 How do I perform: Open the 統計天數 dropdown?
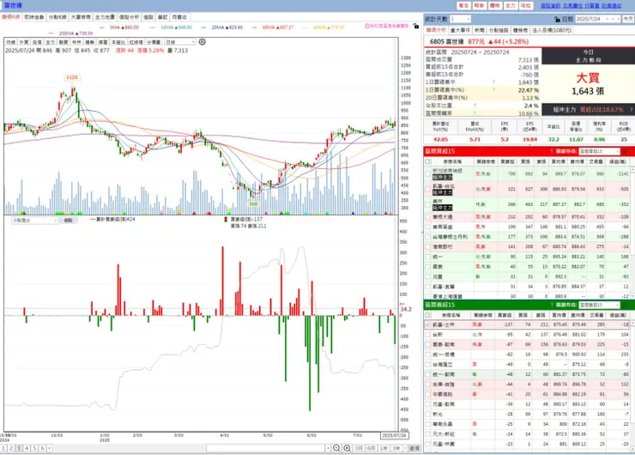click(x=460, y=19)
